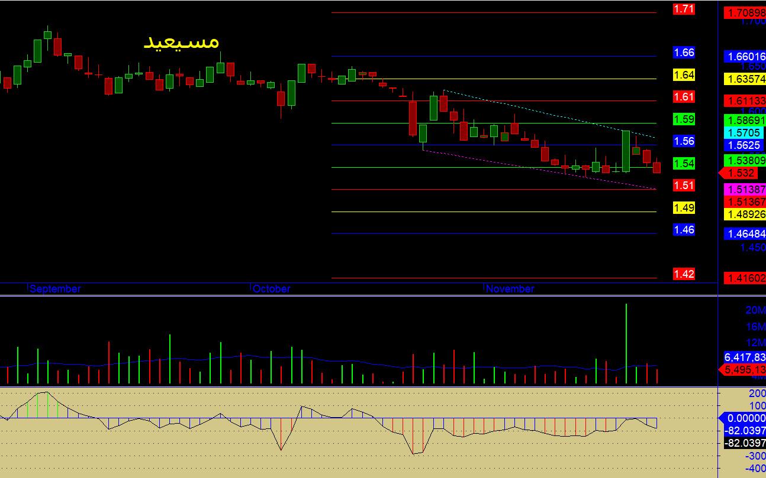Select the 16M volume scale label
This screenshot has width=766, height=478.
point(755,327)
